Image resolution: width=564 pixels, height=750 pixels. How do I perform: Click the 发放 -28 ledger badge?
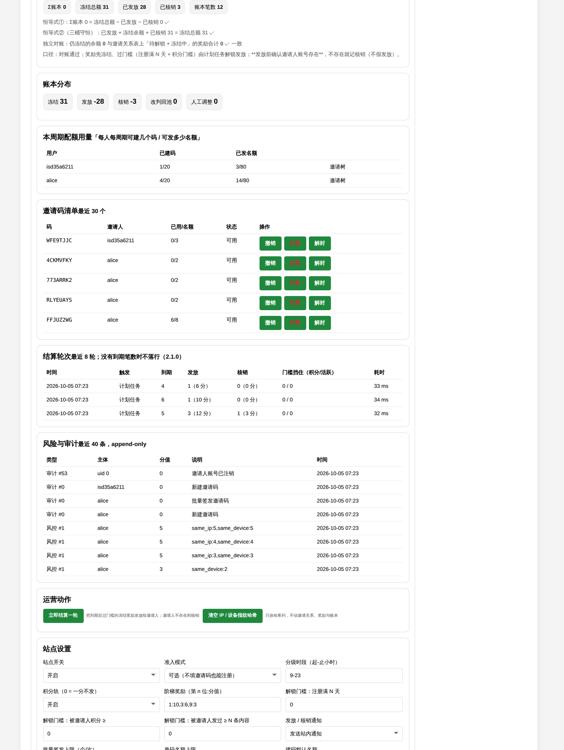coord(93,102)
